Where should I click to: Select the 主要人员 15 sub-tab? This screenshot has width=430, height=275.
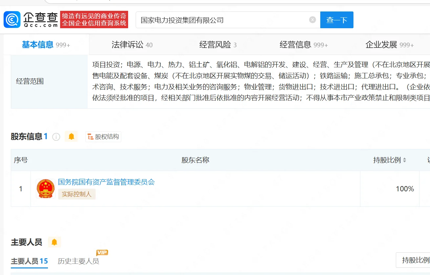tap(30, 261)
